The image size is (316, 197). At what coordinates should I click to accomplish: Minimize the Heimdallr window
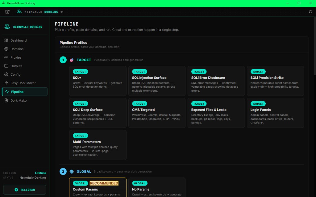click(x=288, y=3)
